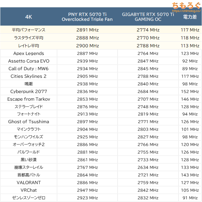Click the Call of Duty : MW6 label
Image resolution: width=202 pixels, height=202 pixels.
[29, 69]
